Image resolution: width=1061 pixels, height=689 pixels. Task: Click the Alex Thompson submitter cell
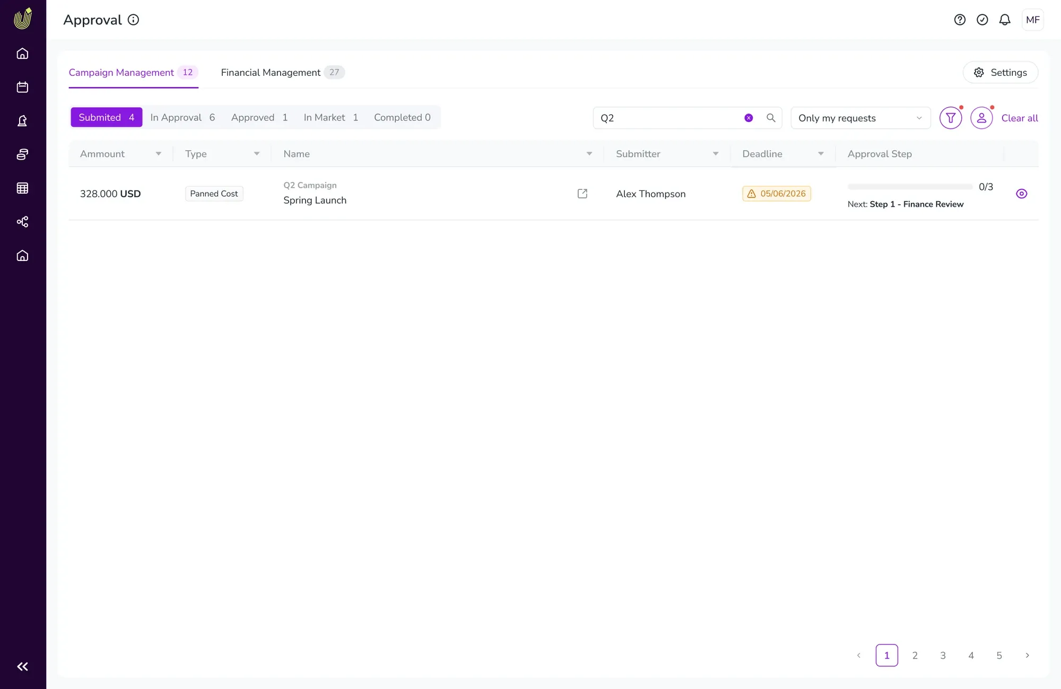click(x=650, y=194)
